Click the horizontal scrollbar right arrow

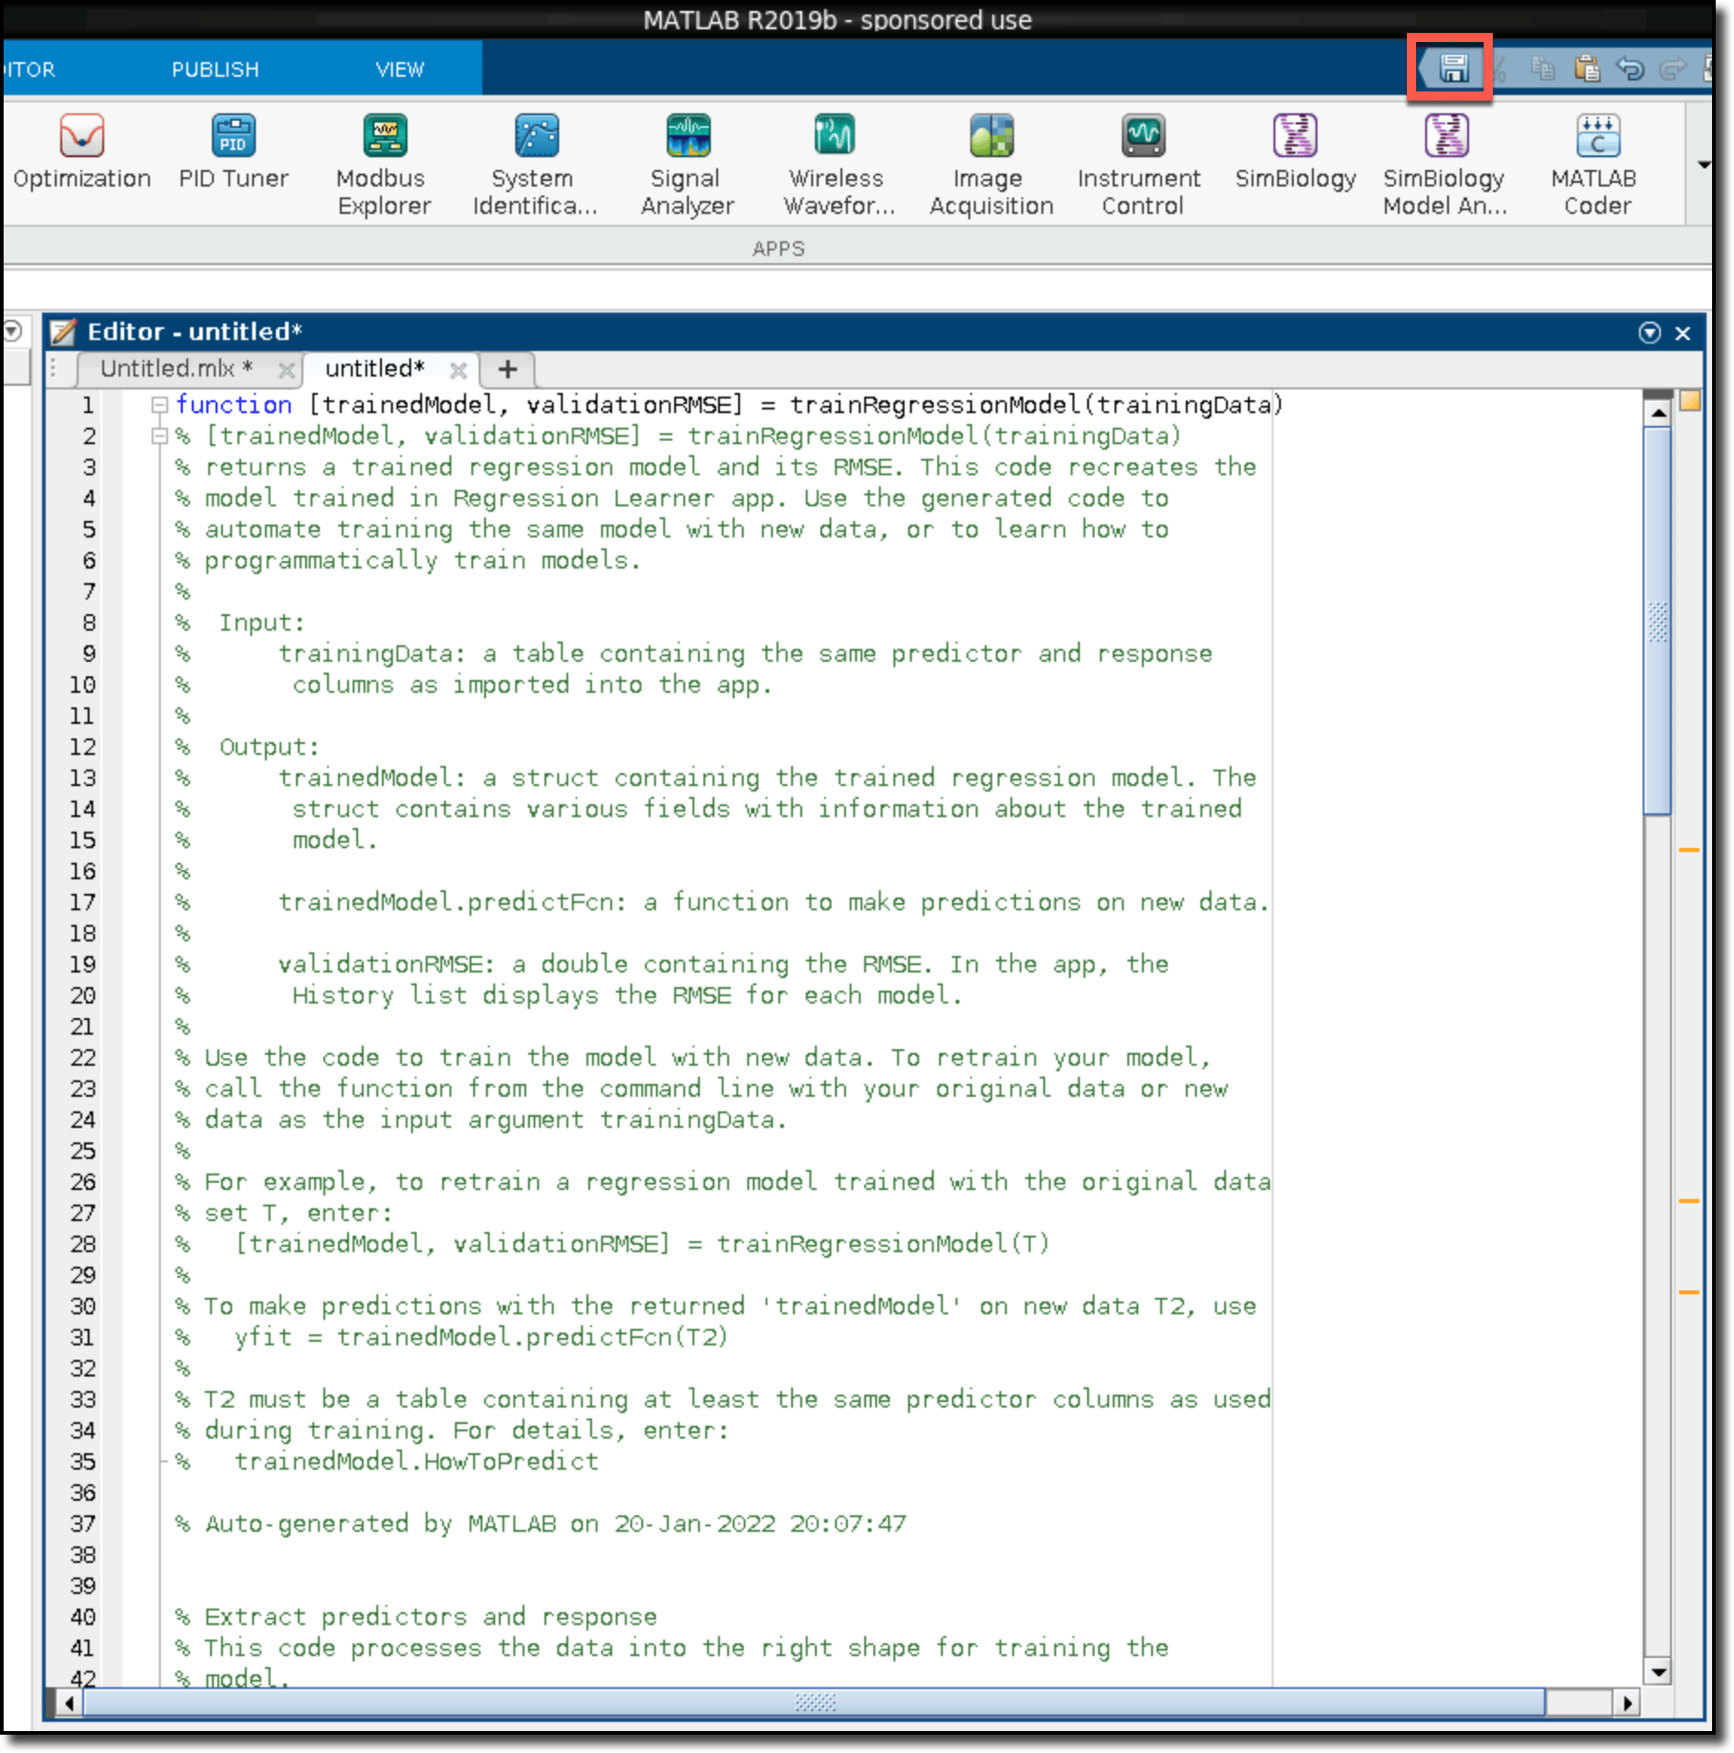tap(1626, 1703)
